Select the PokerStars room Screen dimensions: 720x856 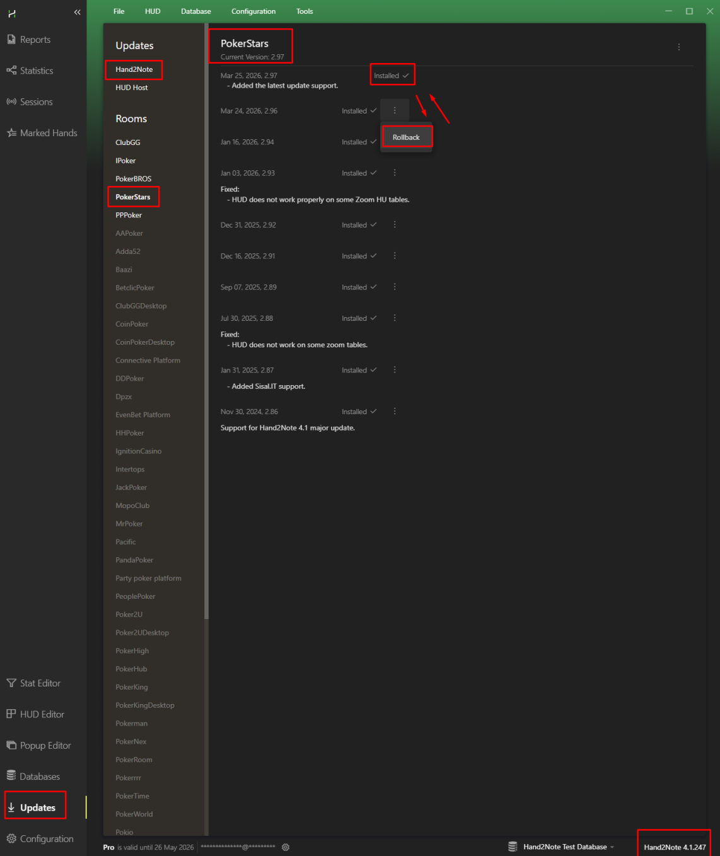[133, 197]
